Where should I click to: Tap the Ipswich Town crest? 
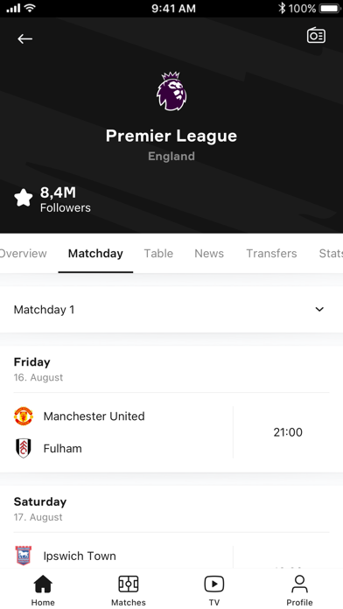point(24,556)
